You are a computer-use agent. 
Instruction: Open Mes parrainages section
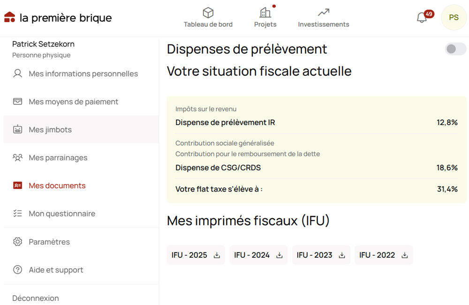tap(81, 157)
